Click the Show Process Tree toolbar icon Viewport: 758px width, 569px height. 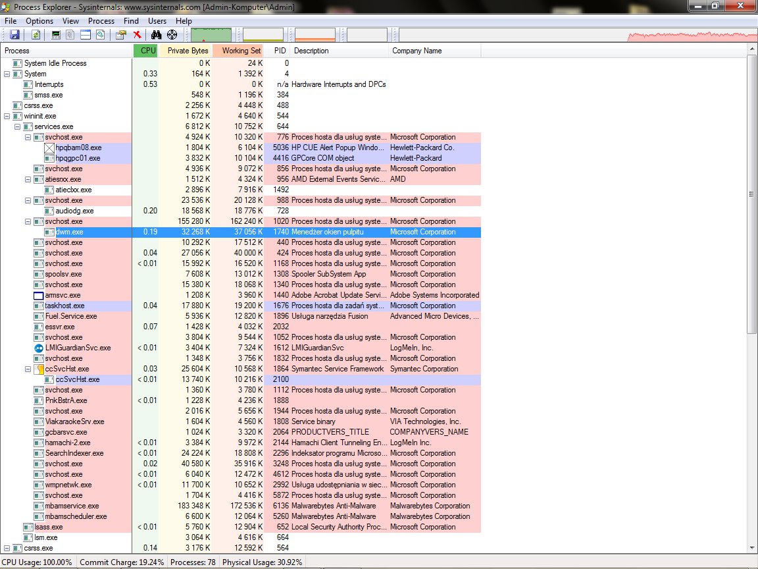70,35
